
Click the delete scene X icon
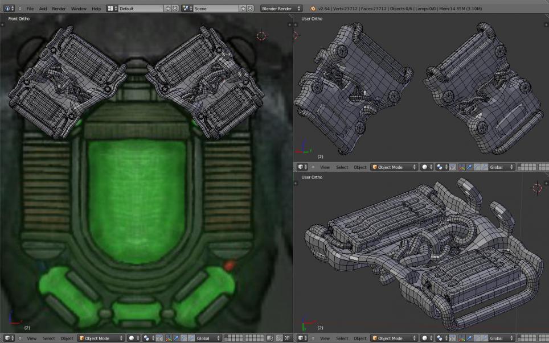[x=251, y=9]
